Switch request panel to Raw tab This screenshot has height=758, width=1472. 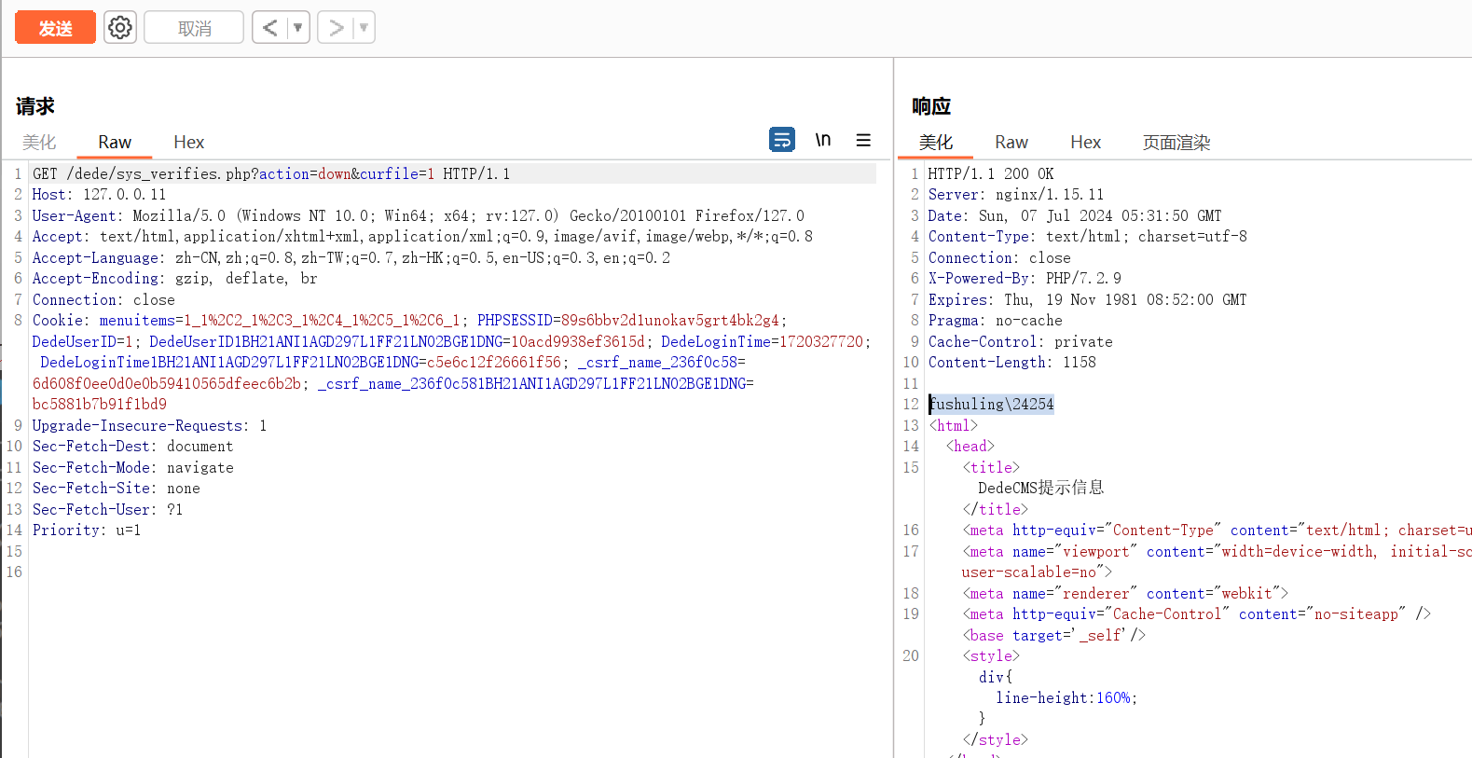click(x=115, y=142)
